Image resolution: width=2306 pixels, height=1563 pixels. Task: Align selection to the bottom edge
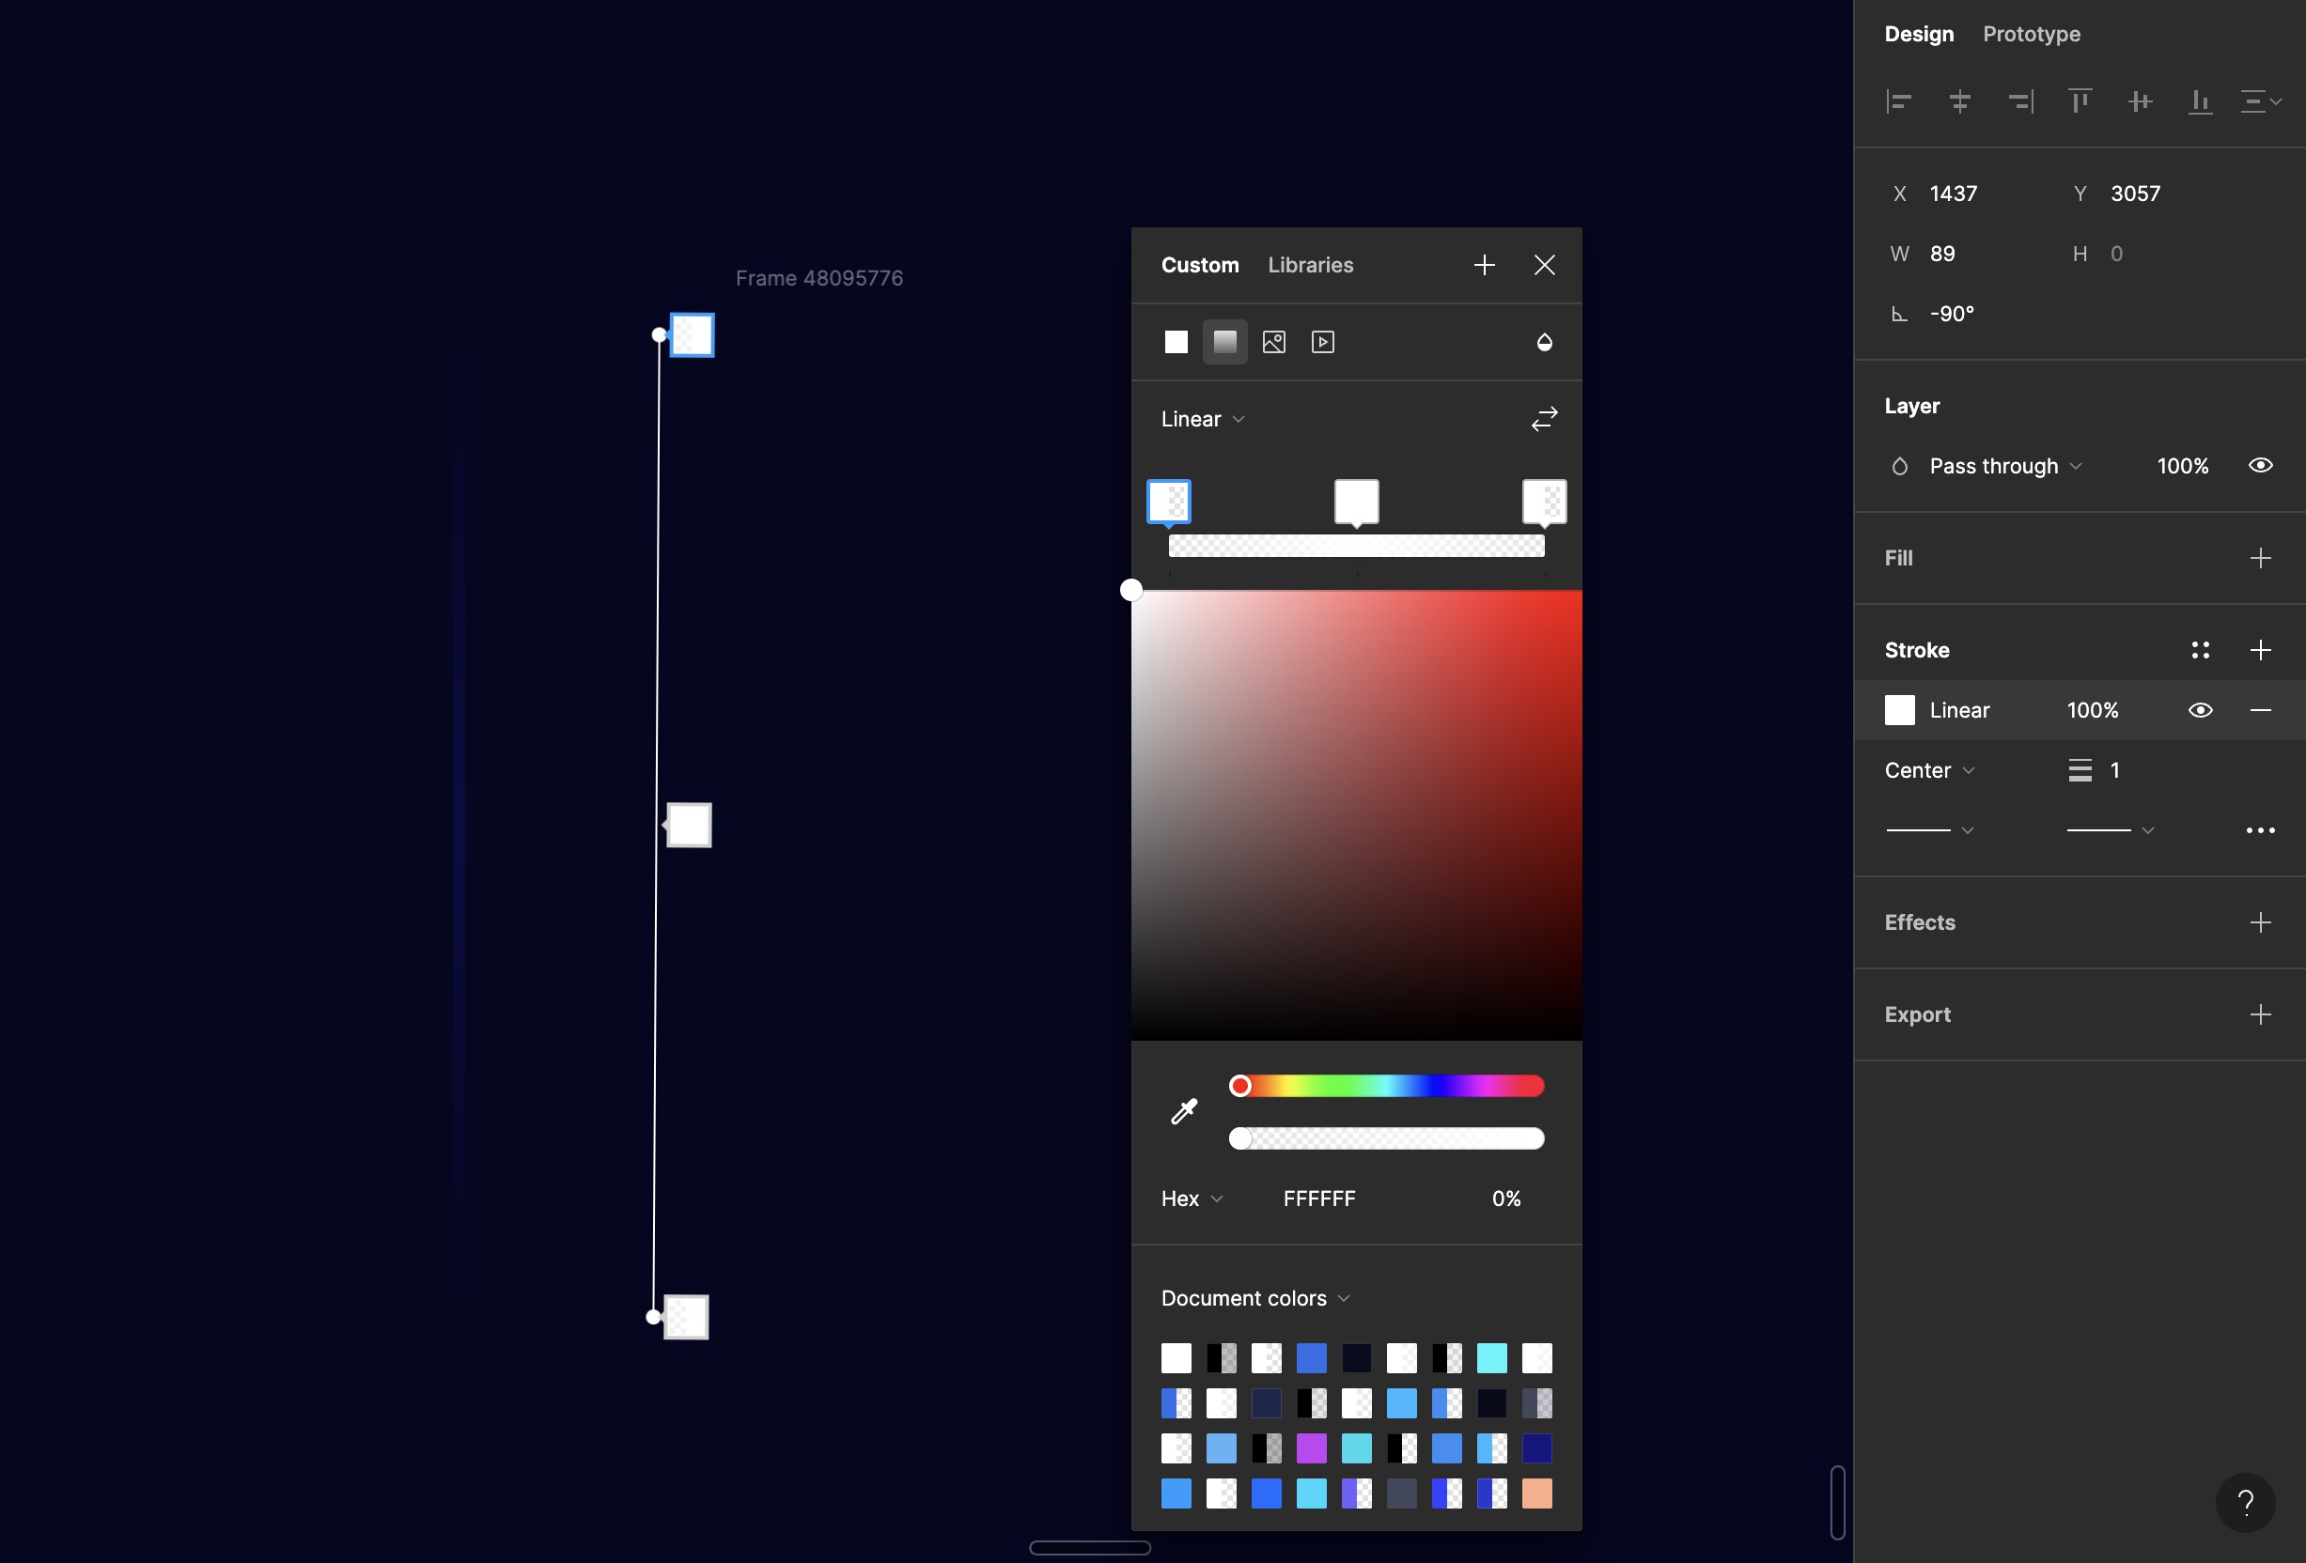click(2200, 101)
